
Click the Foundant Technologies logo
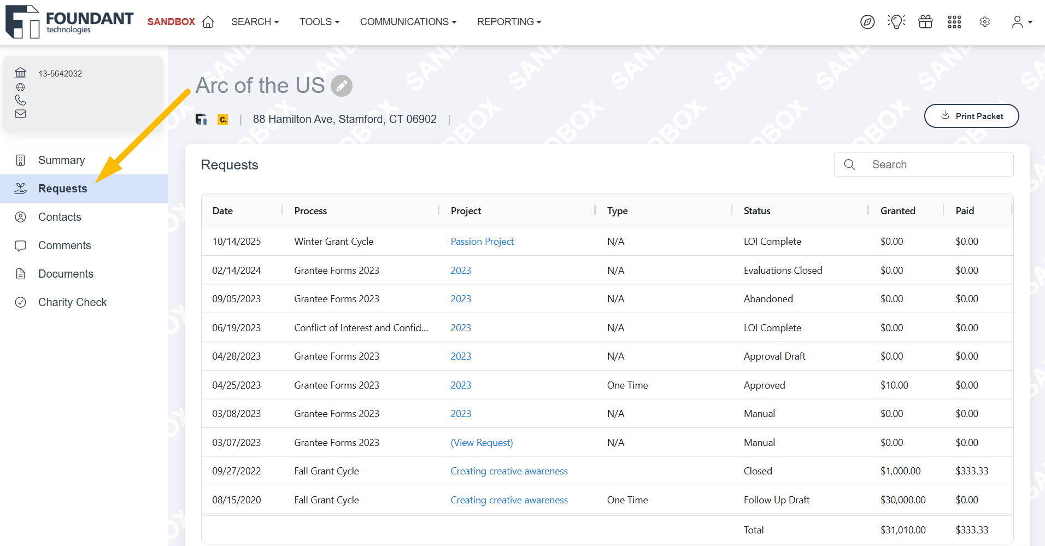pos(69,22)
